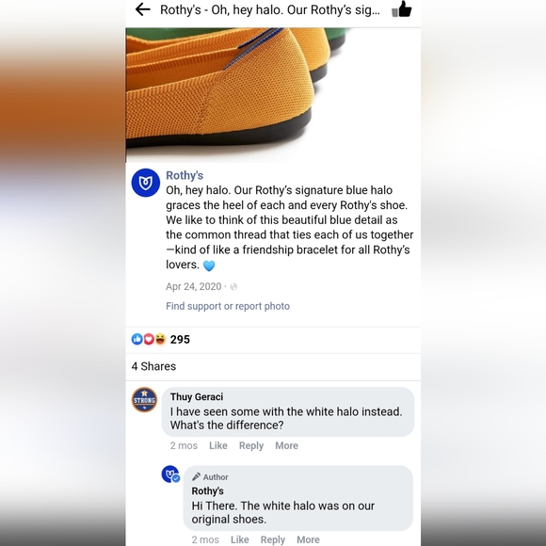Reply to Thuy Geraci's comment
This screenshot has height=546, width=546.
tap(251, 445)
